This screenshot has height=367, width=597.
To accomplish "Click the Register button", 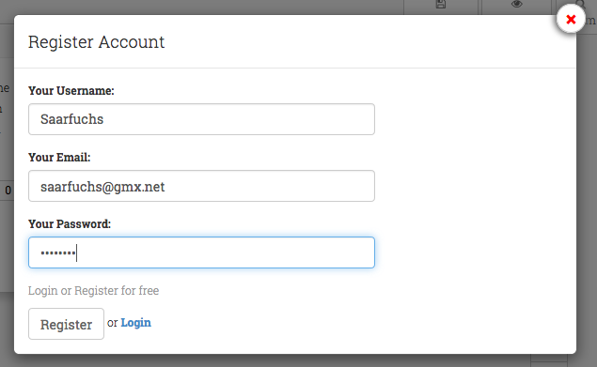I will tap(66, 324).
